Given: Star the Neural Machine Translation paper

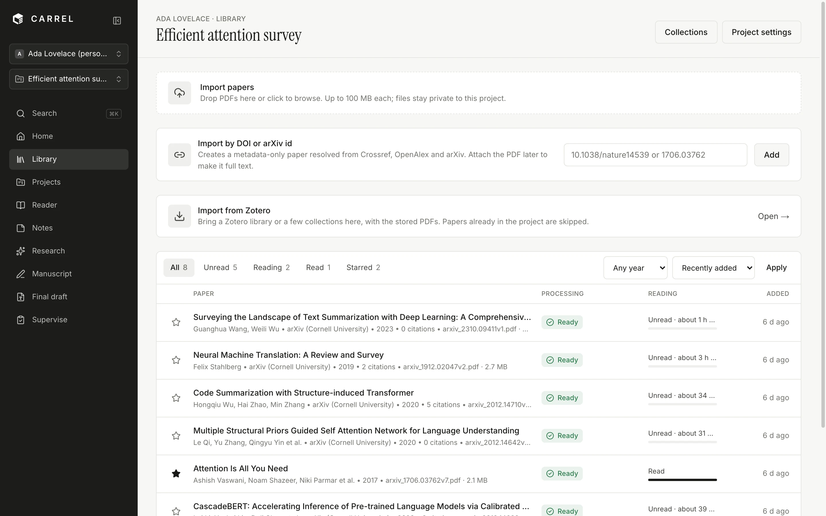Looking at the screenshot, I should 176,360.
